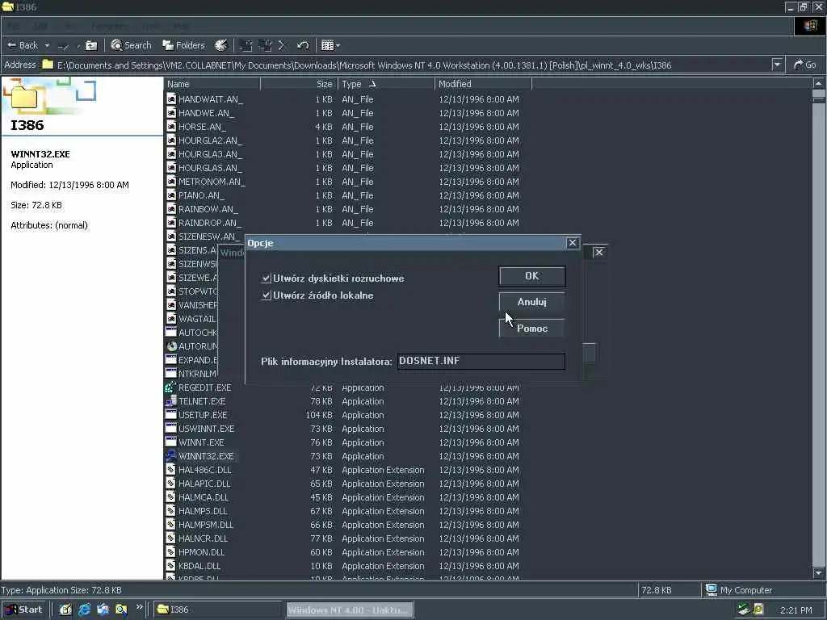Click the Pomoc help button
The image size is (827, 620).
[x=531, y=329]
